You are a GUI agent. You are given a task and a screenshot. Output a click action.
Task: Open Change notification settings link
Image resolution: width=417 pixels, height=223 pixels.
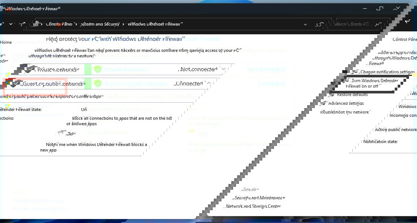click(387, 72)
